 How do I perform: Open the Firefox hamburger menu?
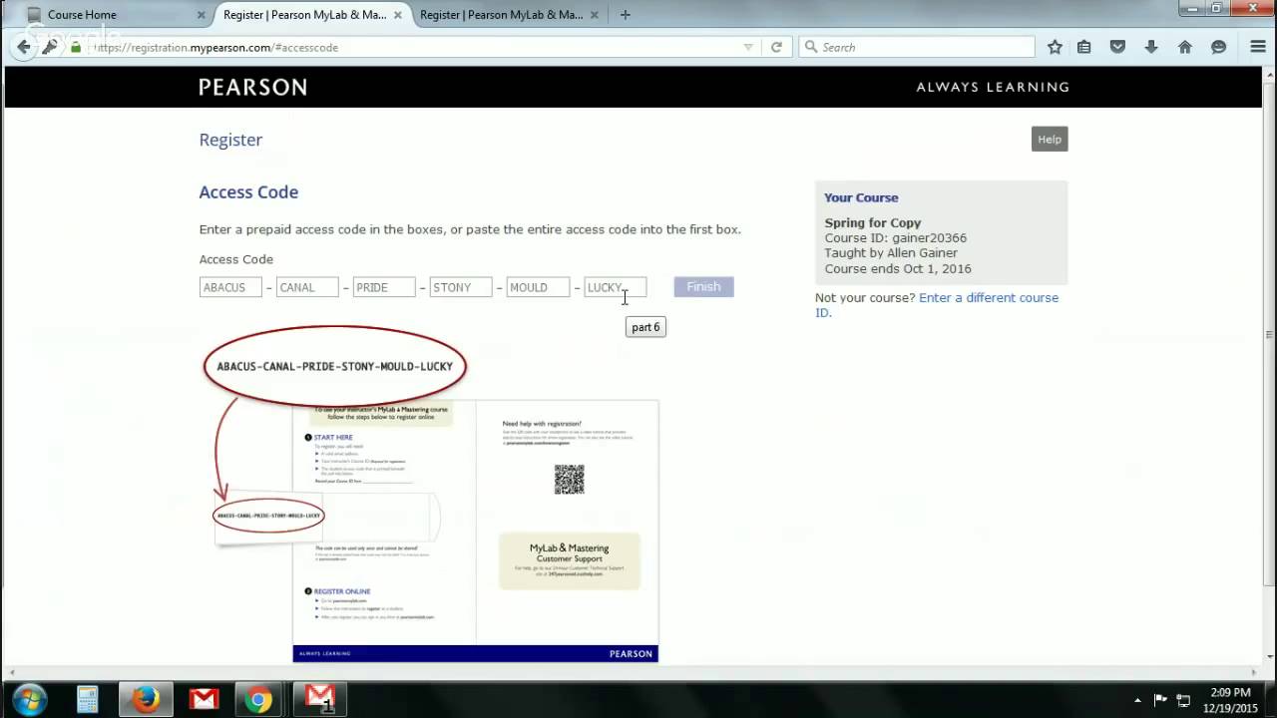pyautogui.click(x=1258, y=47)
